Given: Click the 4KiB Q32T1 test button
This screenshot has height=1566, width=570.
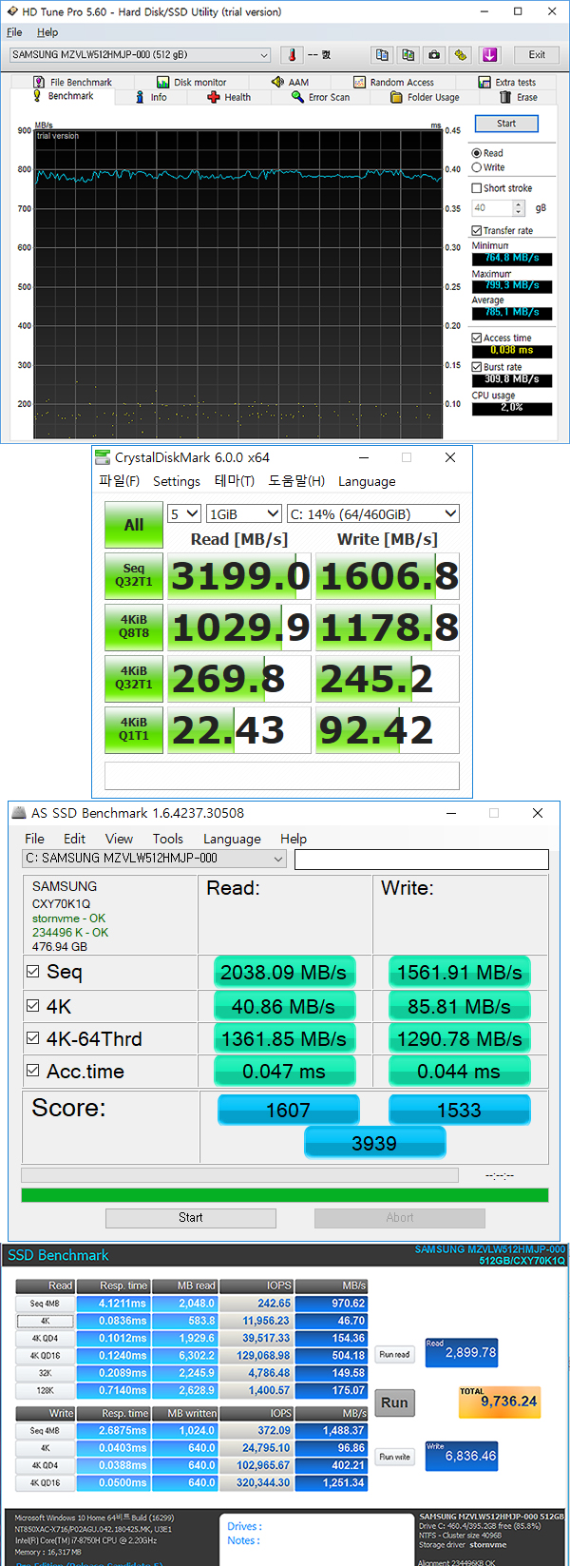Looking at the screenshot, I should pos(134,678).
